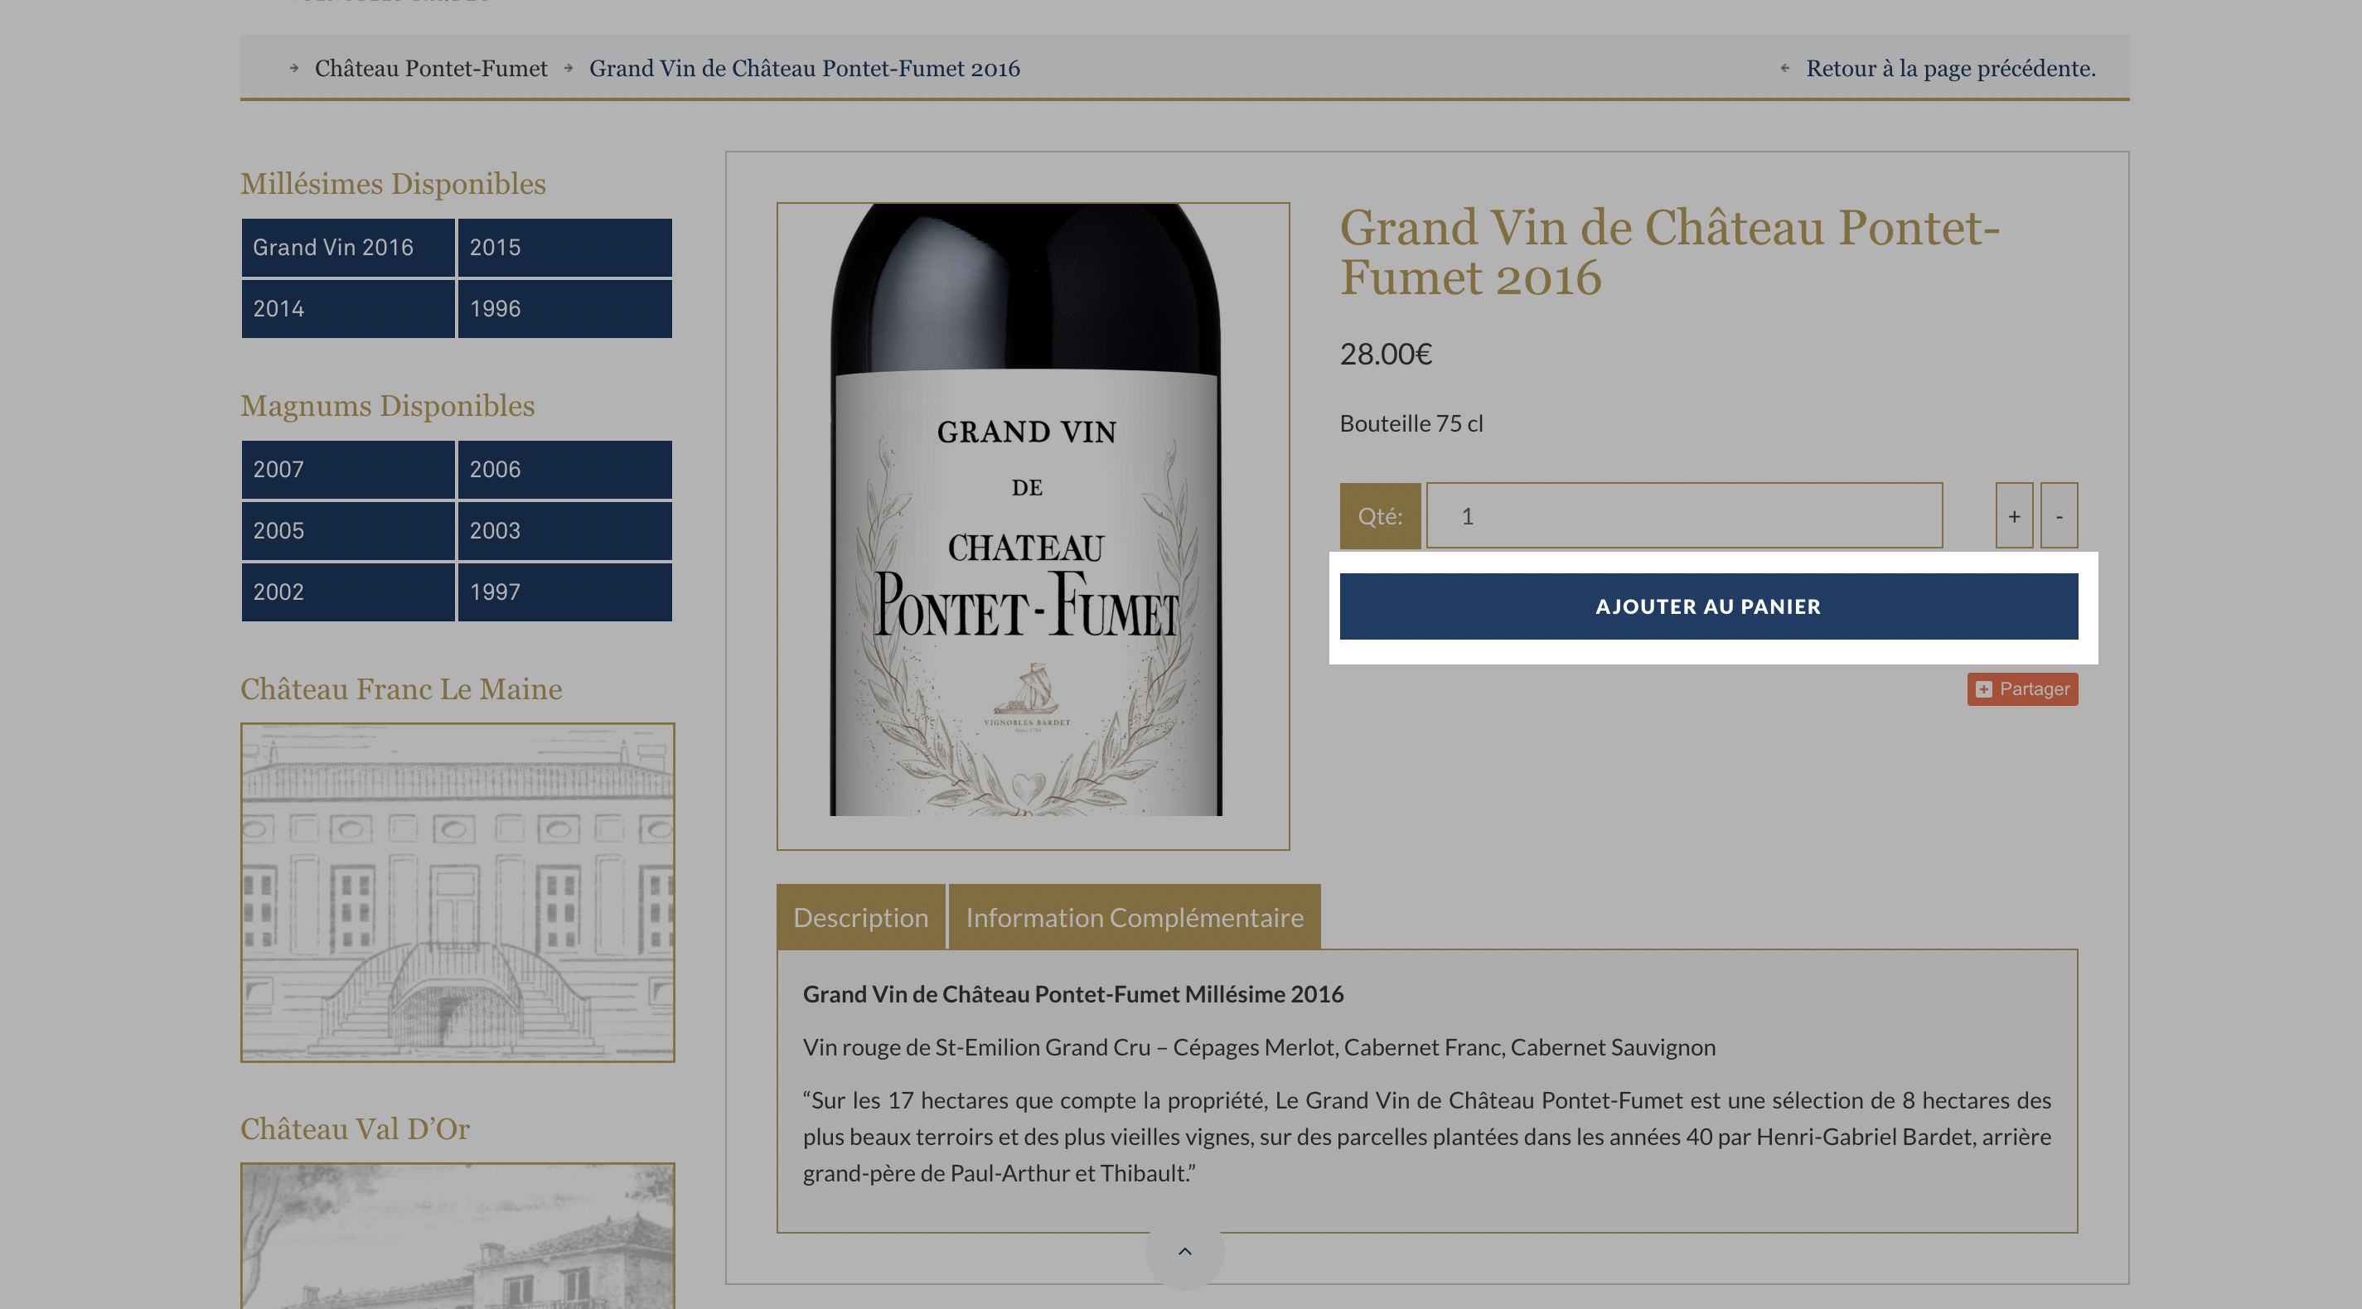The image size is (2362, 1309).
Task: Increase quantity with the plus button
Action: pyautogui.click(x=2014, y=516)
